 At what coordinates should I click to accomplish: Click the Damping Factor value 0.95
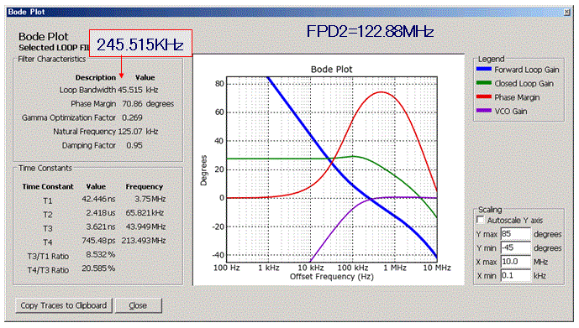[x=134, y=146]
